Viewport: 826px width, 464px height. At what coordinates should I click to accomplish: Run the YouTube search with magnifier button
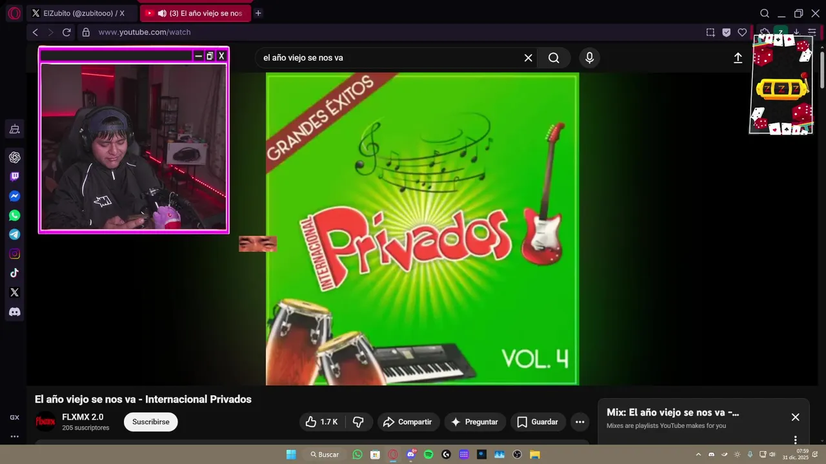[x=554, y=58]
